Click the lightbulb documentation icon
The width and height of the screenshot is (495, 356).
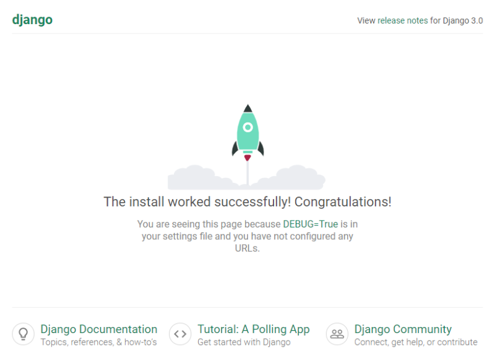click(x=23, y=334)
